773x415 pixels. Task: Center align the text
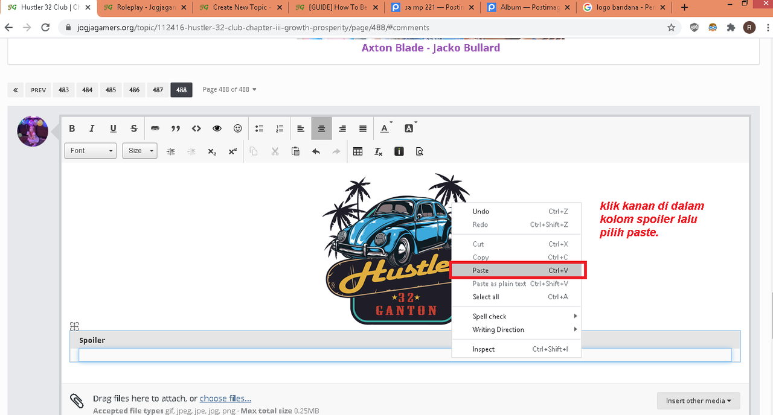tap(322, 128)
